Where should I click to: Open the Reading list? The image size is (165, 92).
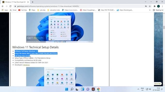click(158, 10)
